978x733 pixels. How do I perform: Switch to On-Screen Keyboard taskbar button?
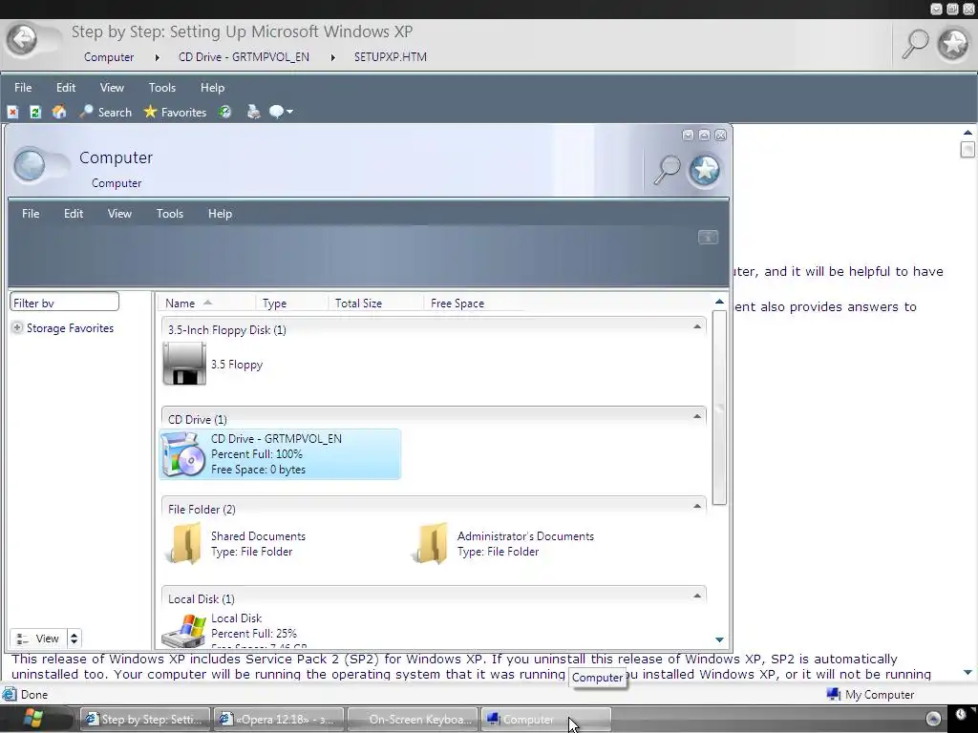point(413,720)
